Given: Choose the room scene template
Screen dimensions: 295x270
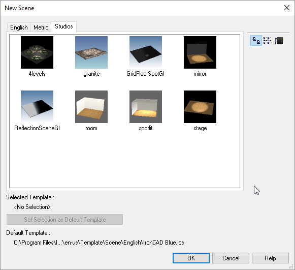Looking at the screenshot, I should point(91,107).
